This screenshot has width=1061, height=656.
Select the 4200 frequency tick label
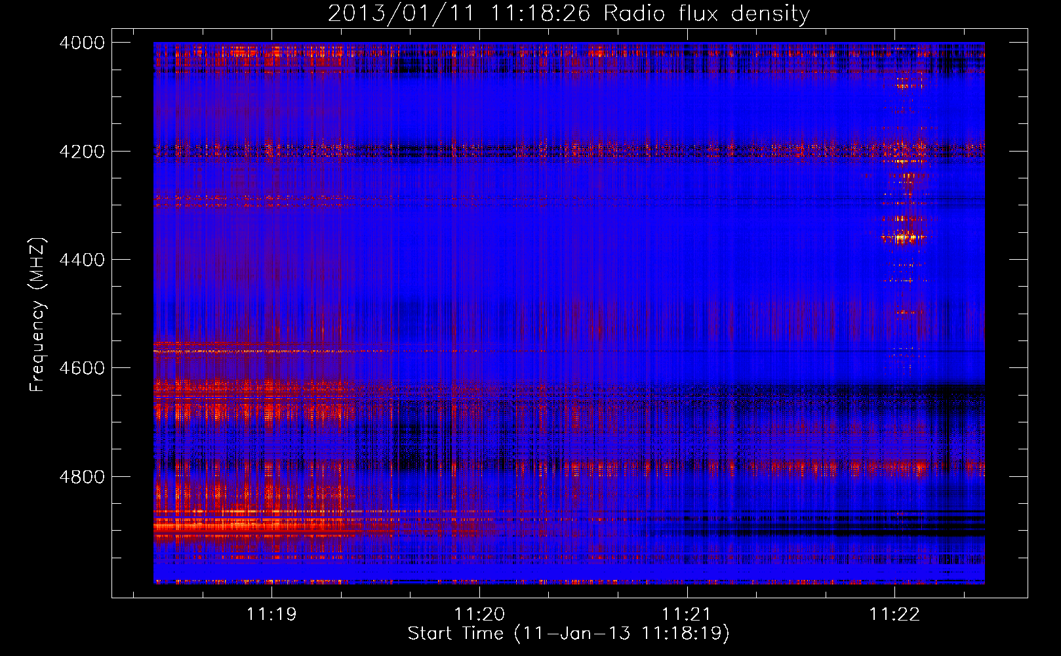[82, 152]
